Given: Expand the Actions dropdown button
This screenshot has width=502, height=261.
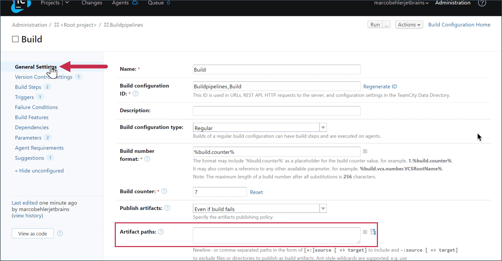Looking at the screenshot, I should click(x=409, y=25).
